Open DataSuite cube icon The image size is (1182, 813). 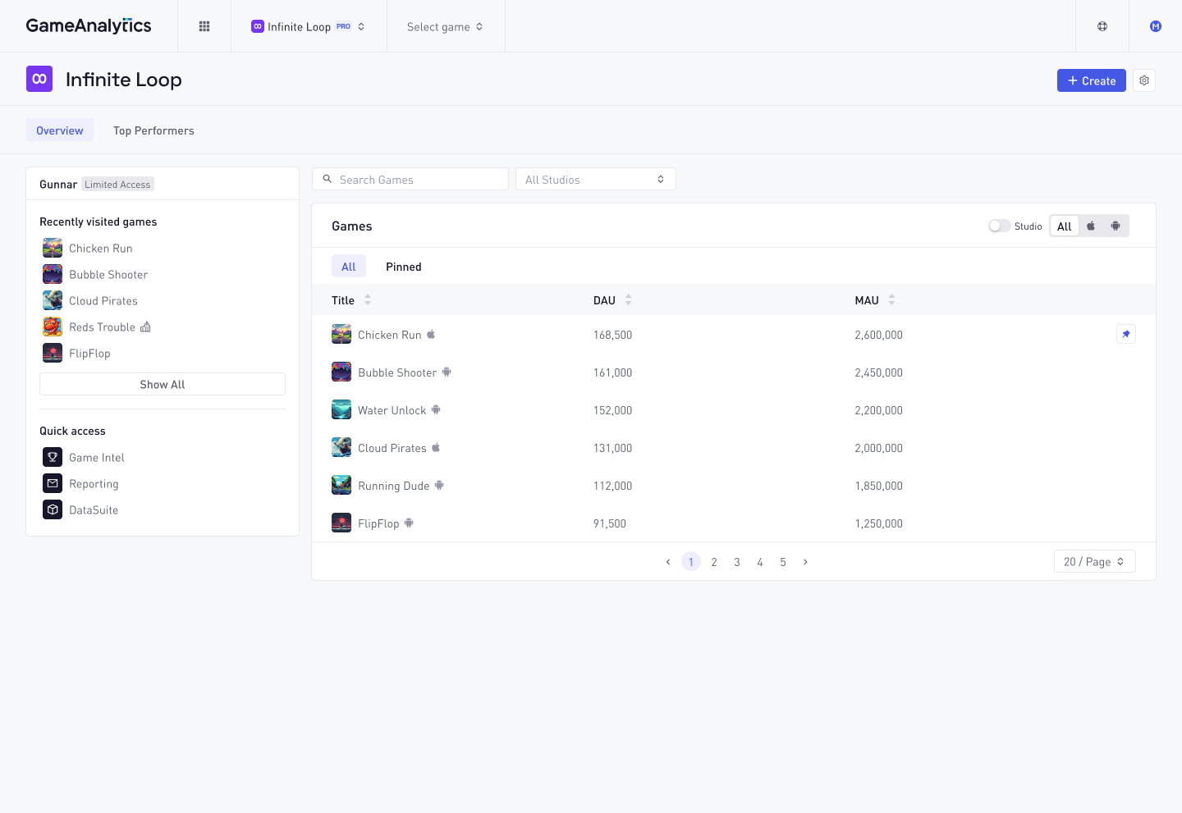pyautogui.click(x=53, y=509)
